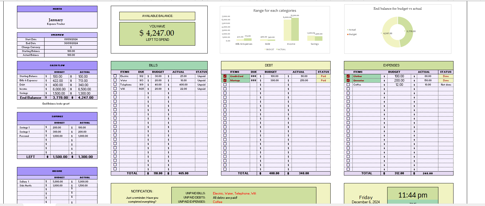Screen dimensions: 485x206
Task: Click unpaid bills list Electric, Water, Telephone, Wifi
Action: coord(234,193)
